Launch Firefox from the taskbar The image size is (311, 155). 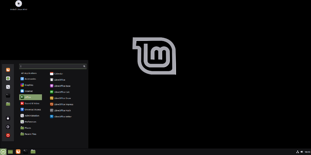18,152
